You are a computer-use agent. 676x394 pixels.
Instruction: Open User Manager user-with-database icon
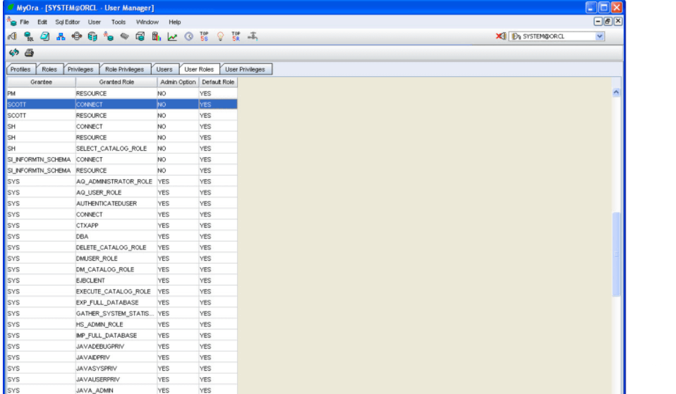click(108, 37)
